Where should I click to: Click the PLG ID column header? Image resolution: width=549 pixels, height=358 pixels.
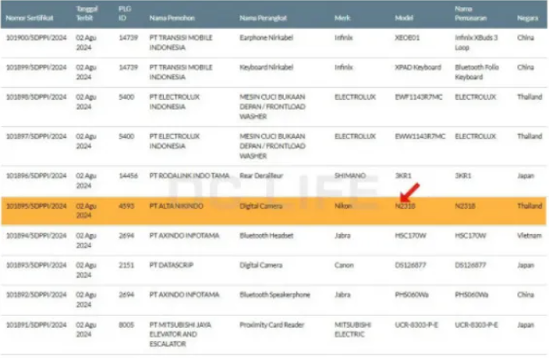click(x=125, y=13)
